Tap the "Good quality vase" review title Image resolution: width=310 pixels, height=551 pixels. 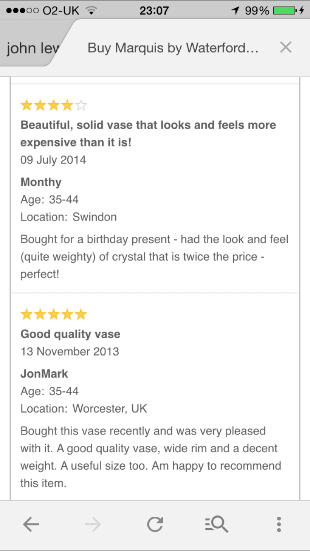[x=70, y=334]
